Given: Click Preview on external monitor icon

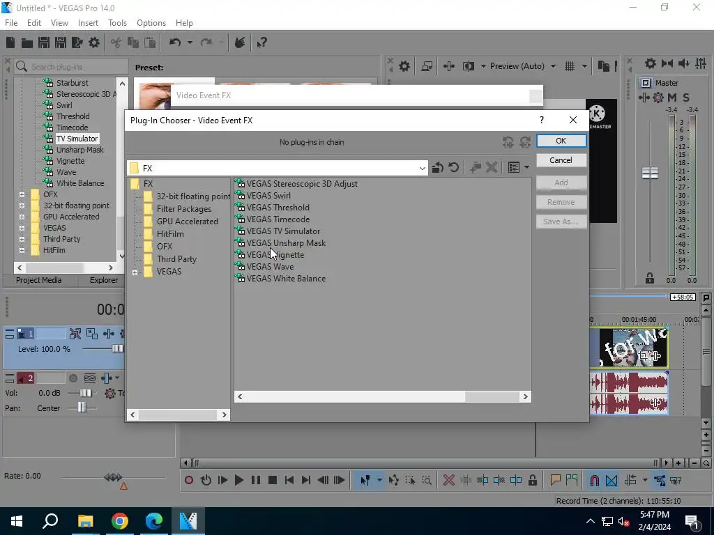Looking at the screenshot, I should (x=427, y=66).
